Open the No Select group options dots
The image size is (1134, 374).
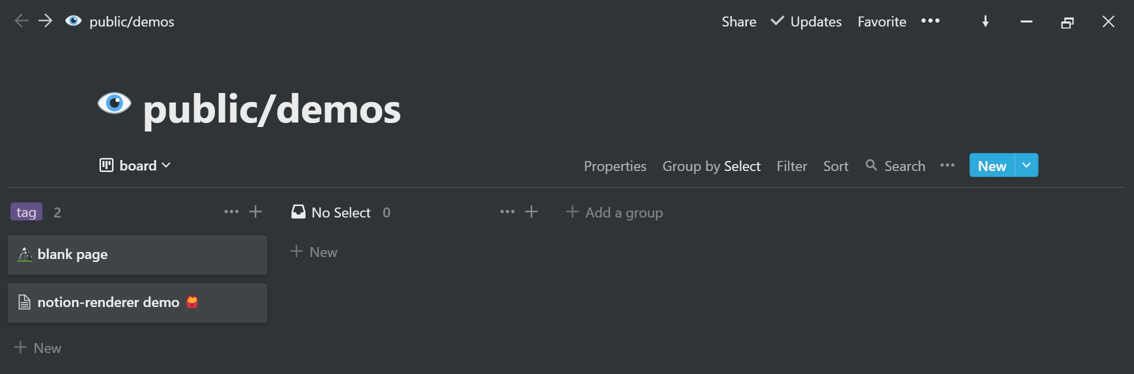click(x=507, y=212)
